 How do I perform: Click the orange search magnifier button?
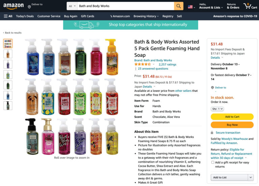point(179,6)
